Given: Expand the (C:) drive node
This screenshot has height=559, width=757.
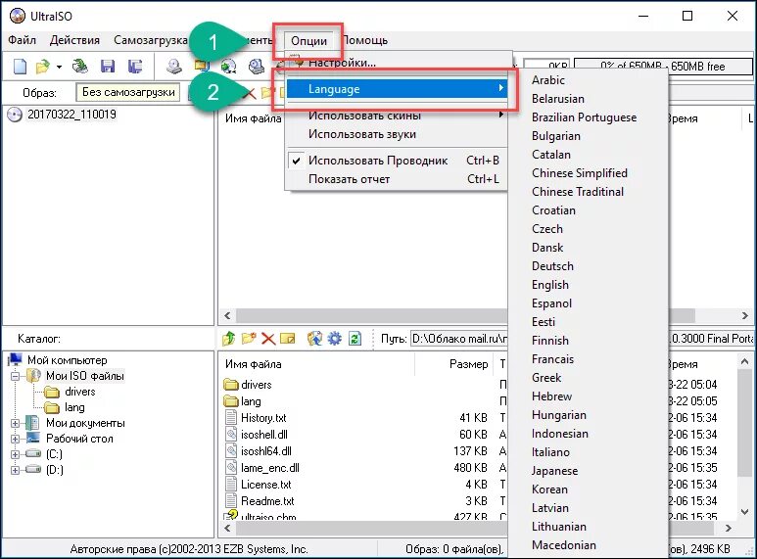Looking at the screenshot, I should [15, 454].
